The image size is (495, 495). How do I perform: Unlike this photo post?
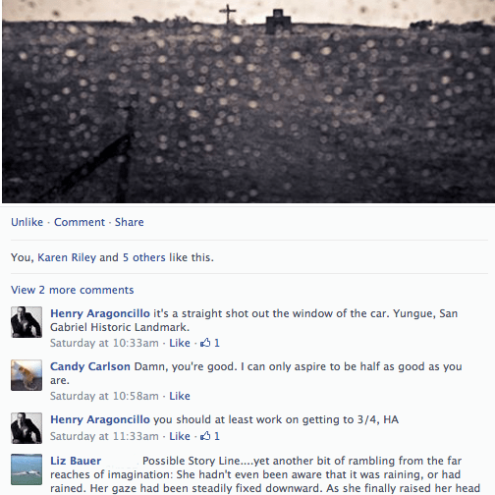point(27,222)
